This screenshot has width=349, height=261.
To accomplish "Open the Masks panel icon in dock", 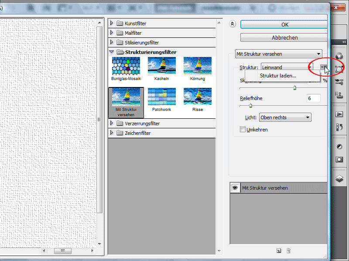I will (x=339, y=160).
